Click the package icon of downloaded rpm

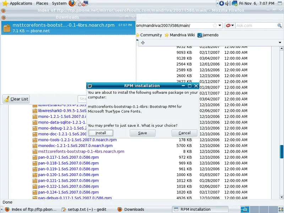(x=7, y=28)
